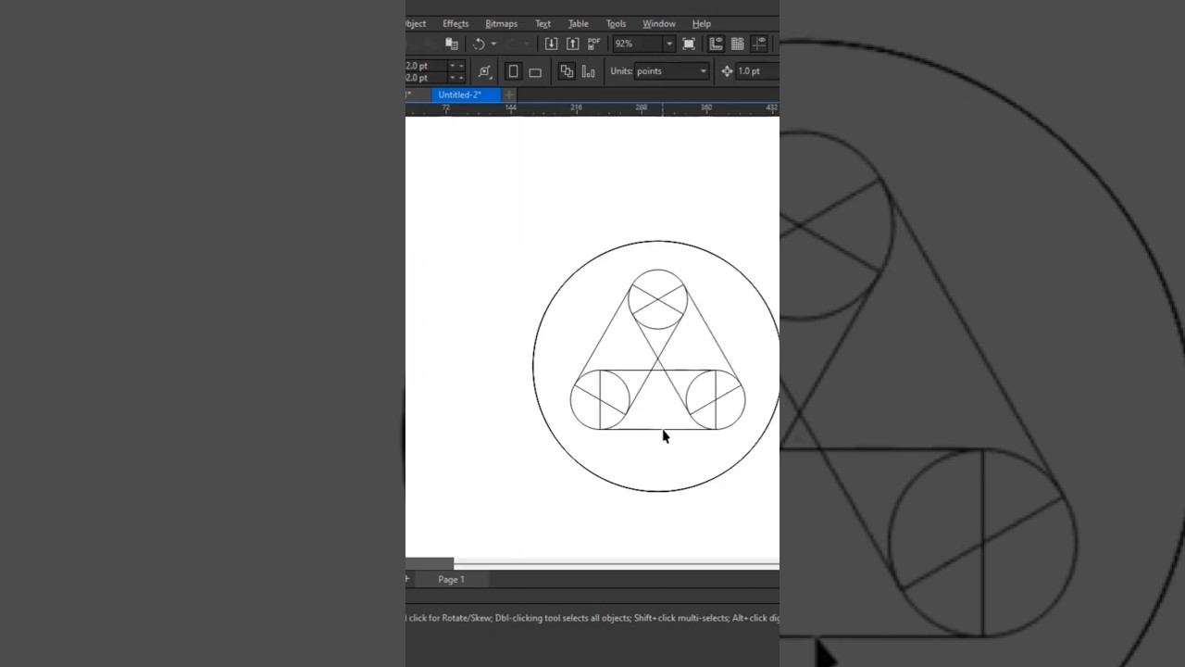
Task: Open the Window menu
Action: pyautogui.click(x=659, y=23)
